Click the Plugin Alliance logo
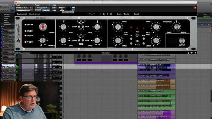212x119 pixels. (23, 53)
